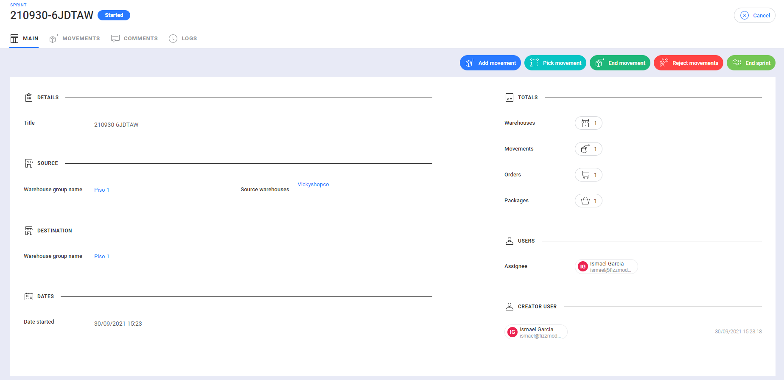Click the End sprint icon
Viewport: 784px width, 380px height.
[737, 63]
